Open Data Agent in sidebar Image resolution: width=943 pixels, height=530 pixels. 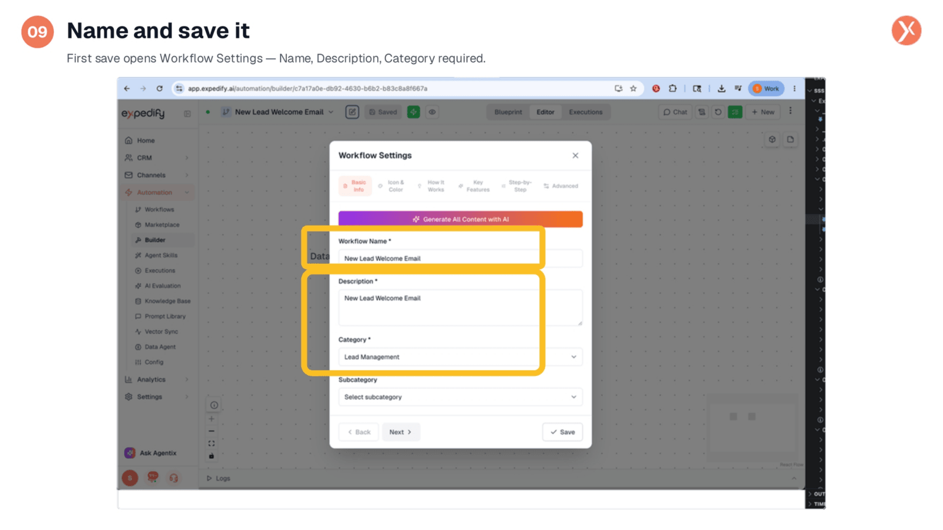[160, 347]
